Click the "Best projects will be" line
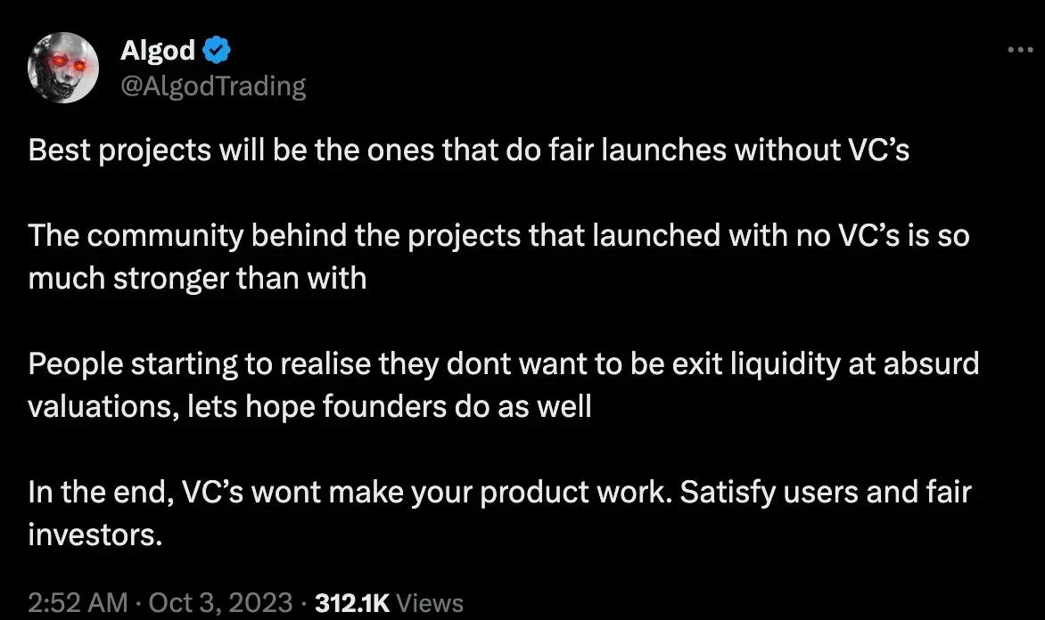Viewport: 1045px width, 620px height. click(x=469, y=151)
